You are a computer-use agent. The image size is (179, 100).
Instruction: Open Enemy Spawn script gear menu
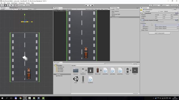pos(178,20)
